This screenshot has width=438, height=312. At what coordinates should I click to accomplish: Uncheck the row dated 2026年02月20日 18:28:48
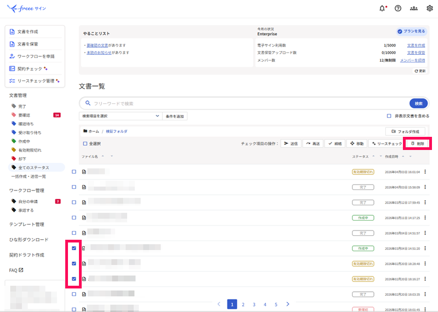click(x=74, y=263)
